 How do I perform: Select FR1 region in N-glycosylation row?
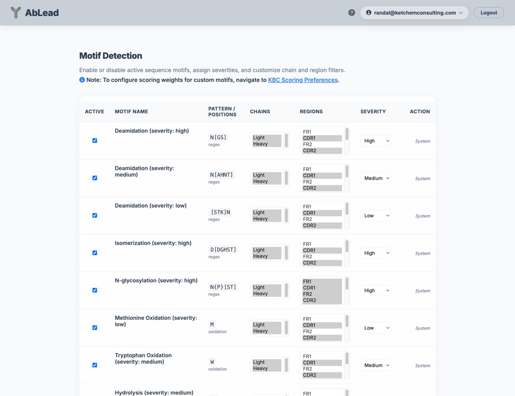(322, 281)
